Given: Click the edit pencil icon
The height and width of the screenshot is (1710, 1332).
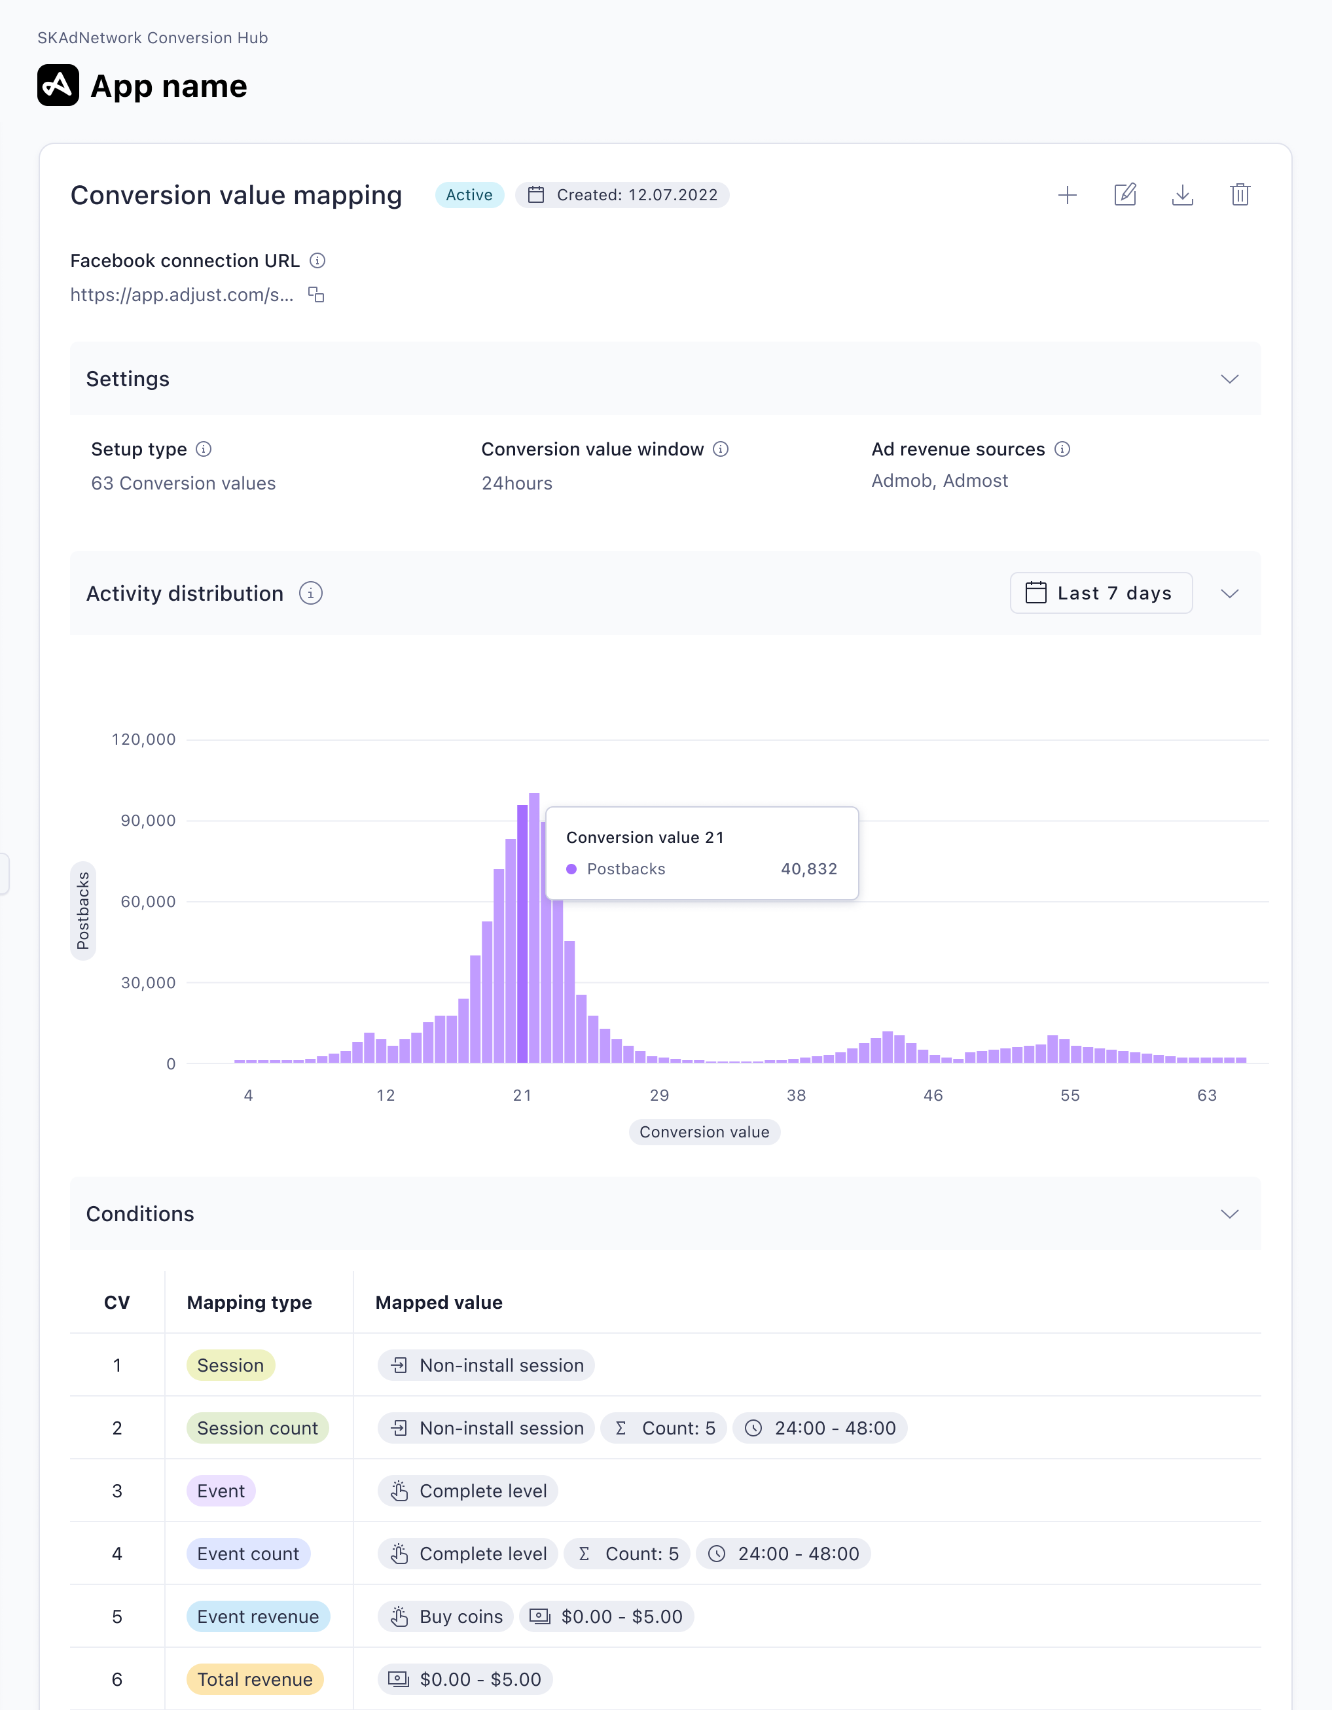Looking at the screenshot, I should coord(1125,195).
